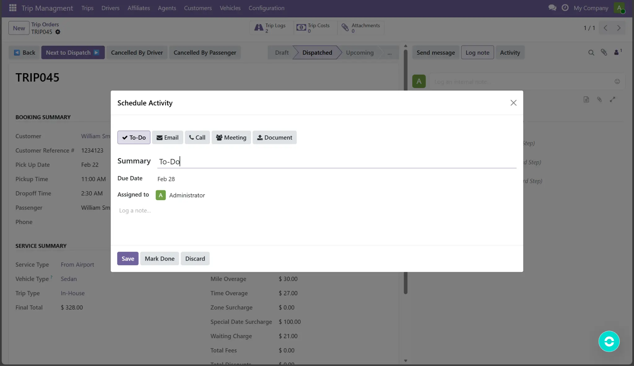Click the chatter search icon
Viewport: 634px width, 366px height.
[x=591, y=53]
